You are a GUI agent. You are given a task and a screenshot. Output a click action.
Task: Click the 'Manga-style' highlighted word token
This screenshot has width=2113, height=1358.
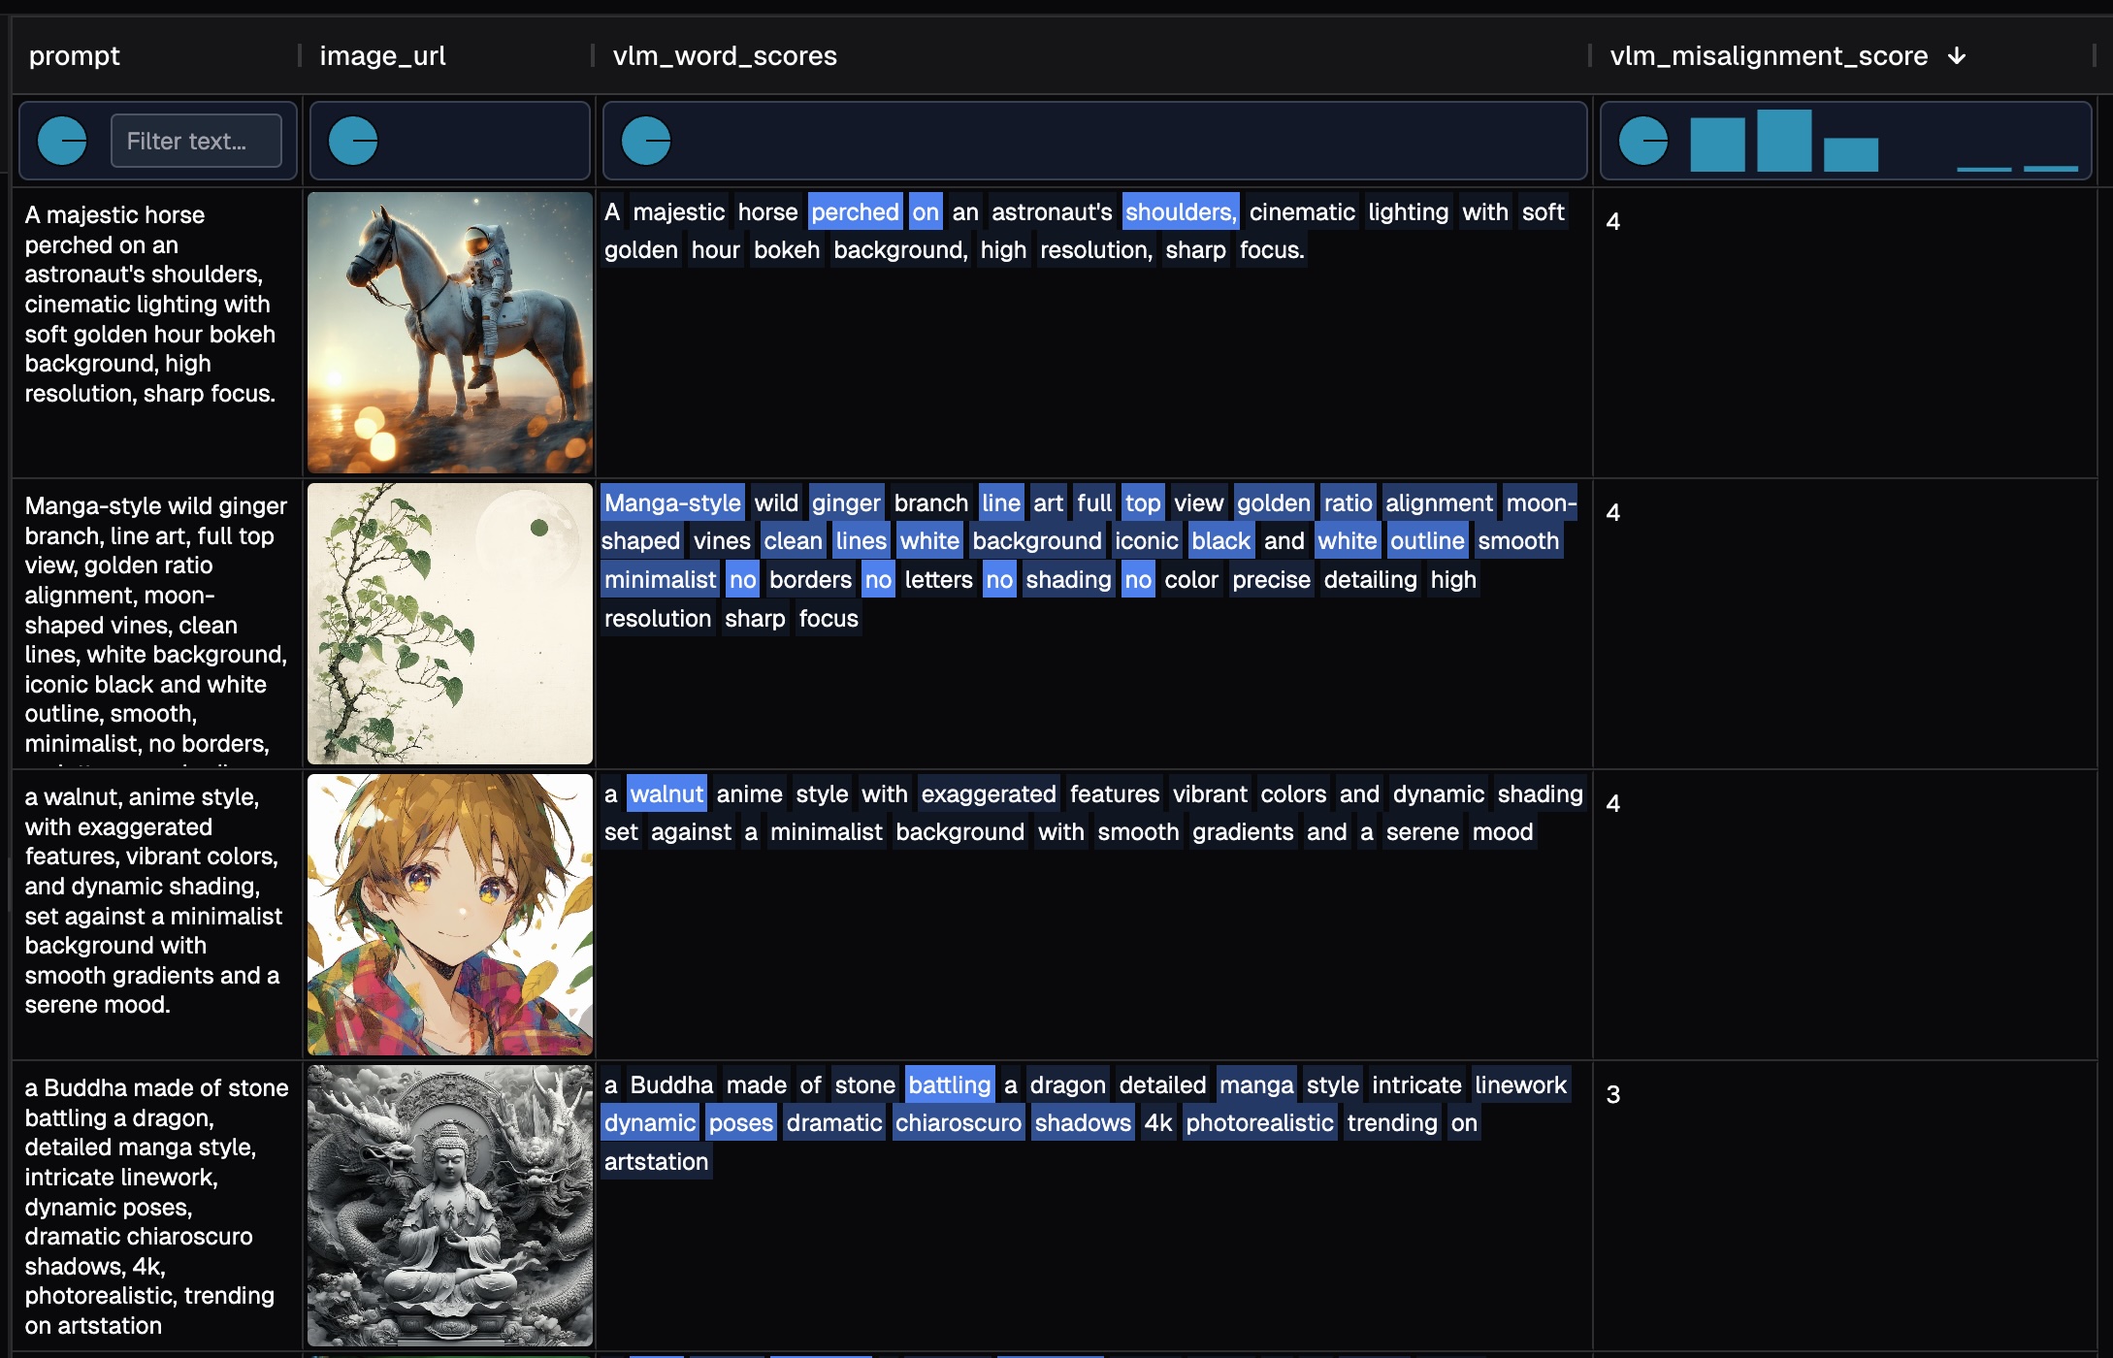point(672,502)
